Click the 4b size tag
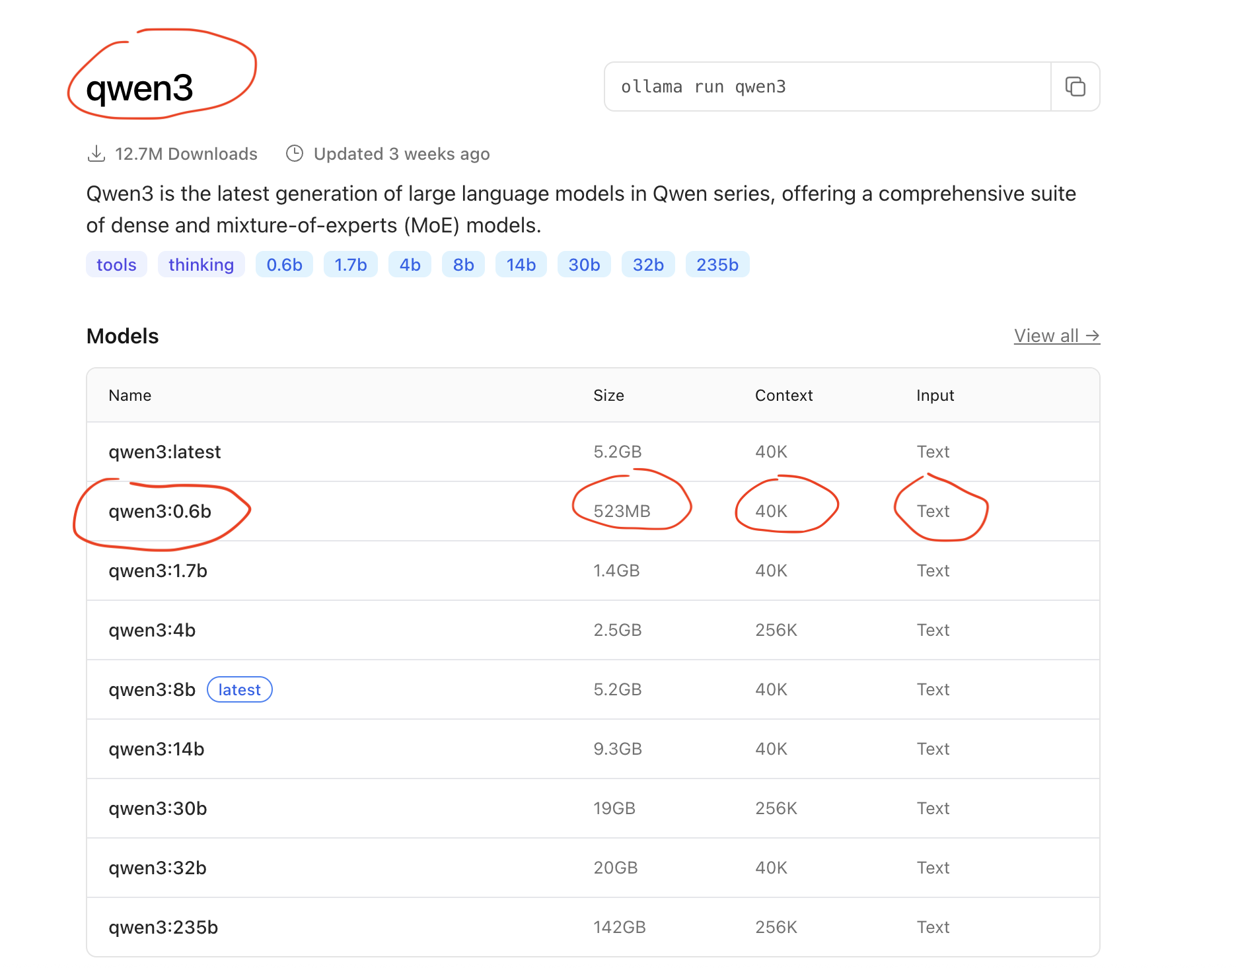Viewport: 1238px width, 968px height. pyautogui.click(x=410, y=265)
